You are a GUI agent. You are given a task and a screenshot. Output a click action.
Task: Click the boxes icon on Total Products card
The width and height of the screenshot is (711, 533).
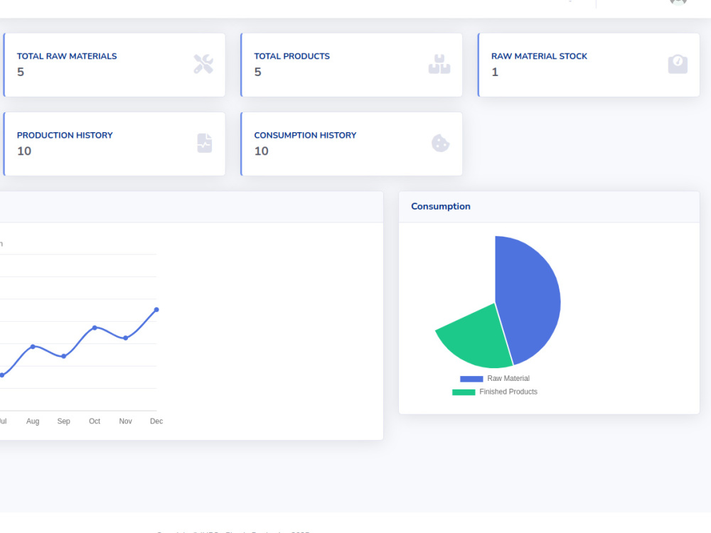[x=439, y=64]
